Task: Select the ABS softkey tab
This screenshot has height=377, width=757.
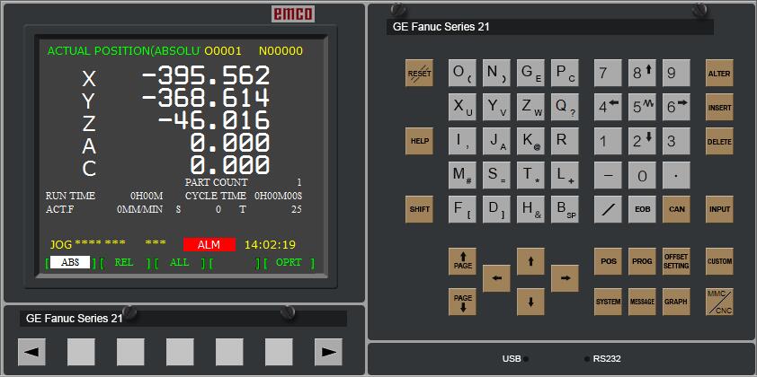Action: pos(70,263)
